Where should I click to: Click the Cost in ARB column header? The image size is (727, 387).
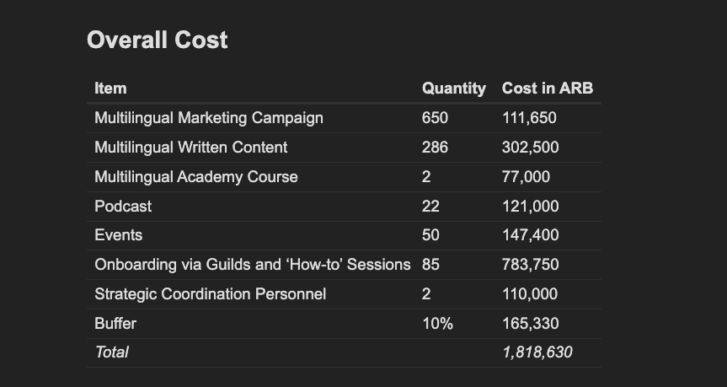pos(547,88)
